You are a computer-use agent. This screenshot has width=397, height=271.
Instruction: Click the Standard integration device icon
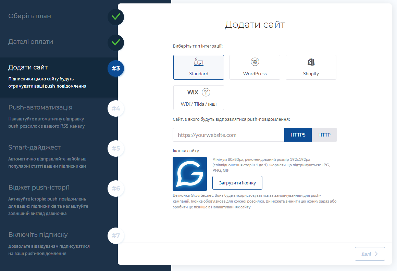pos(199,62)
